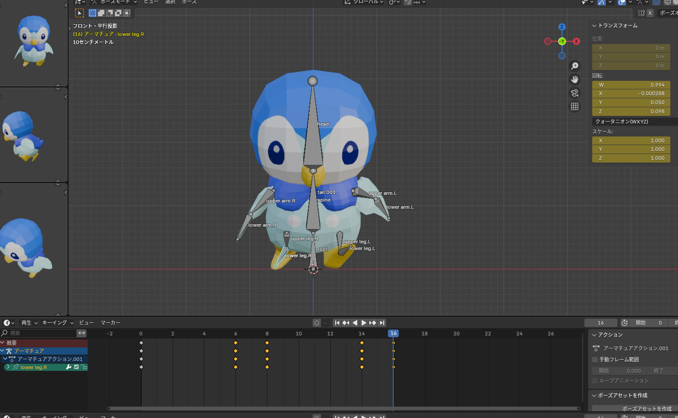678x418 pixels.
Task: Click the ポーズアセットを作成 button
Action: click(x=646, y=409)
